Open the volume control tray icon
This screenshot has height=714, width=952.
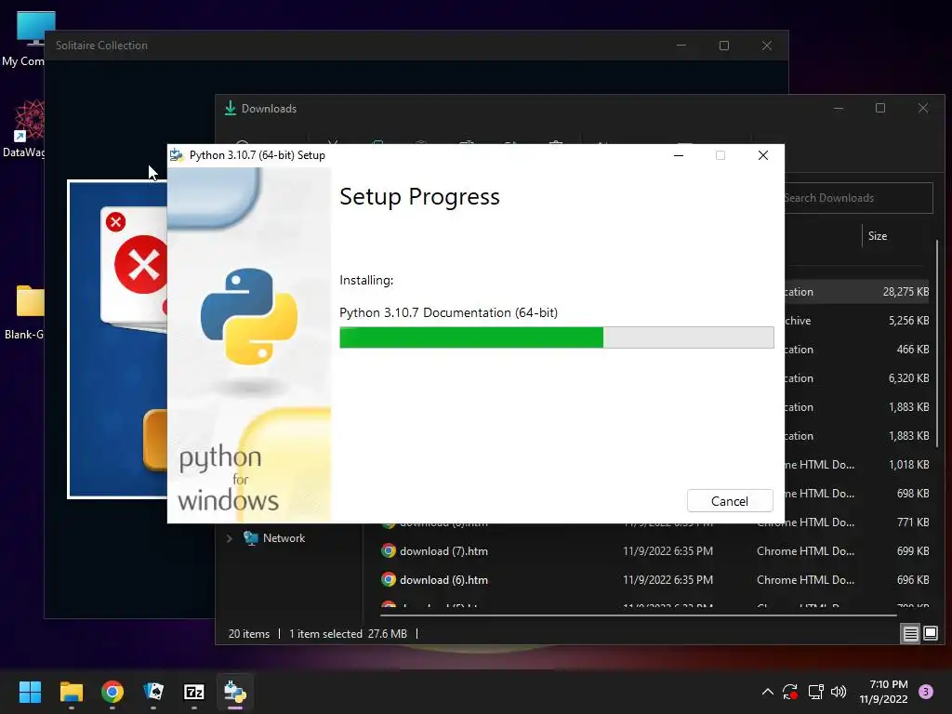tap(839, 692)
